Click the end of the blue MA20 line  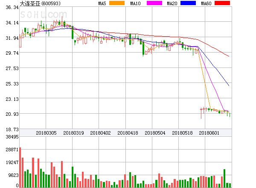click(x=229, y=85)
